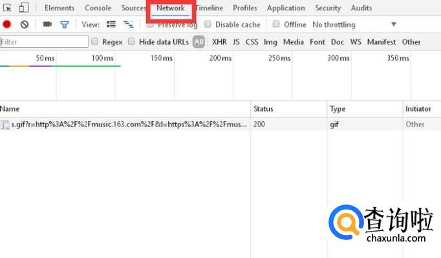The image size is (441, 258).
Task: Filter requests by Img
Action: [270, 42]
